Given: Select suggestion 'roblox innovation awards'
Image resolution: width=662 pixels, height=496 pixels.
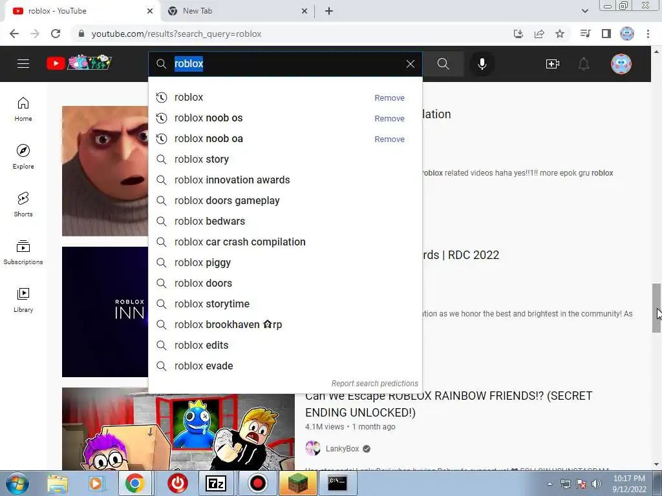Looking at the screenshot, I should [x=285, y=180].
